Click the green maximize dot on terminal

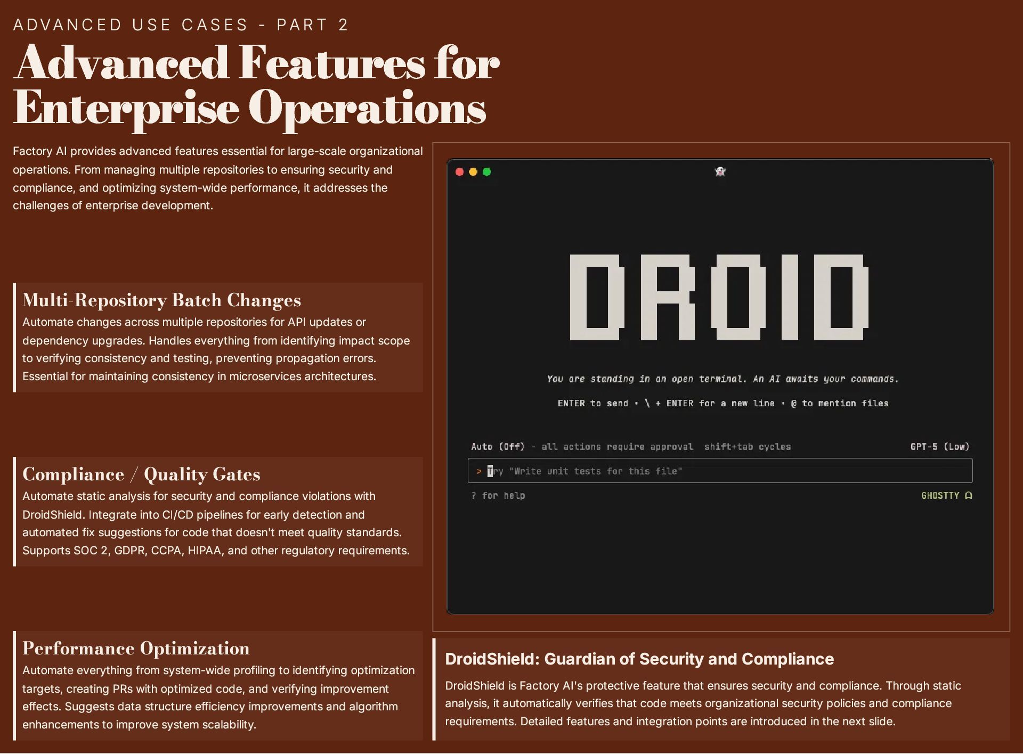point(486,172)
